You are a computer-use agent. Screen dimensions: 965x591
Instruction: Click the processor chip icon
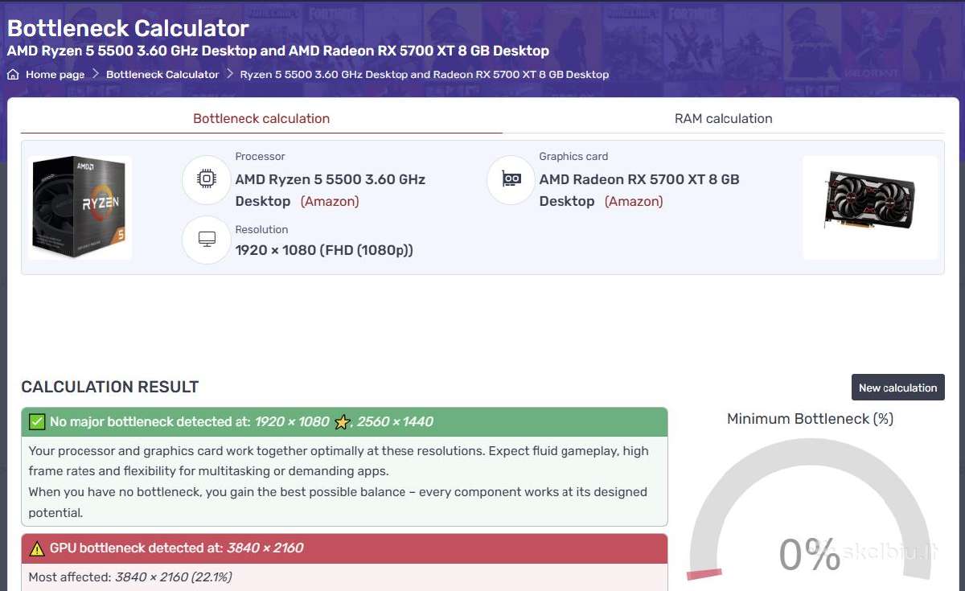(207, 179)
